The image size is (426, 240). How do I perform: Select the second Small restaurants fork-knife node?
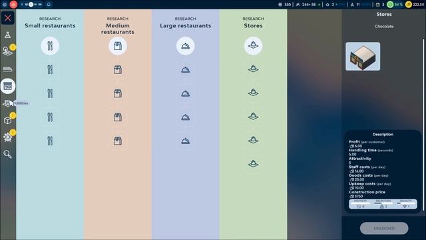50,69
